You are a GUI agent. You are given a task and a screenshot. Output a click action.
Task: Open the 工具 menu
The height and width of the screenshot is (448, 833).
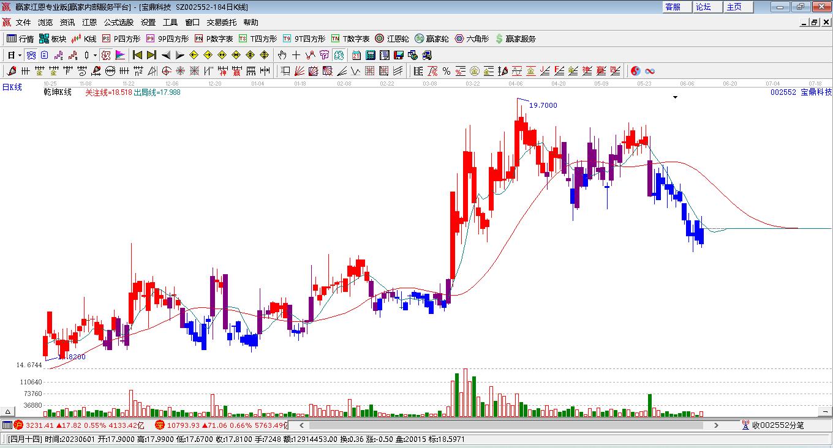click(170, 23)
